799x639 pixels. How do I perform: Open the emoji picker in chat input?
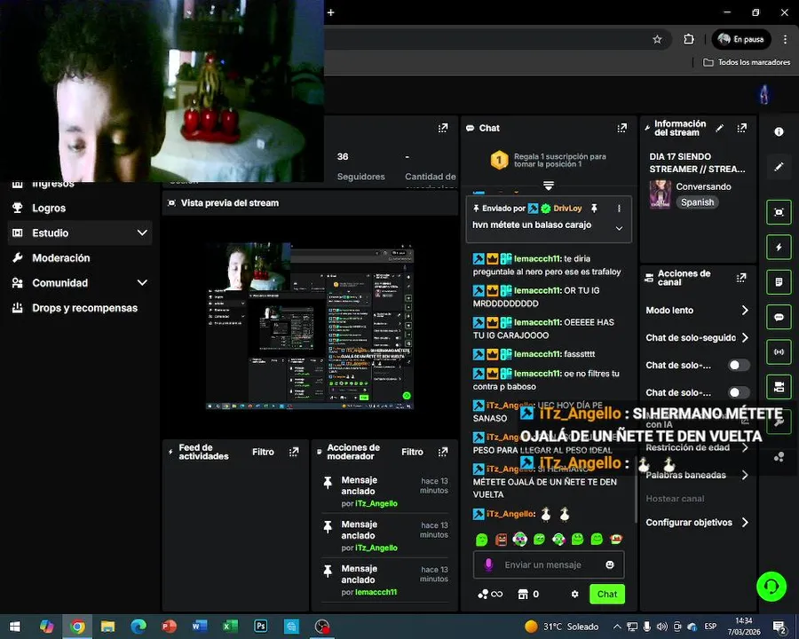[609, 564]
